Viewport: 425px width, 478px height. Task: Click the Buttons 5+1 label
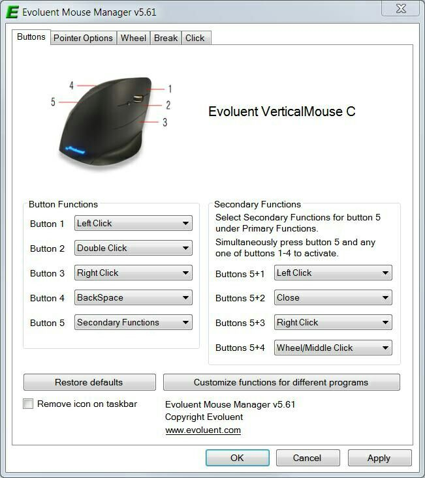(240, 274)
